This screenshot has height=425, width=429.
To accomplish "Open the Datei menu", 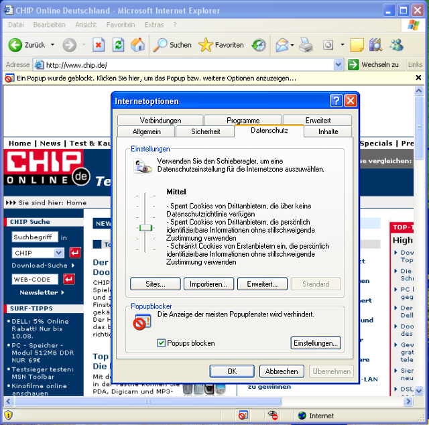I will 16,25.
